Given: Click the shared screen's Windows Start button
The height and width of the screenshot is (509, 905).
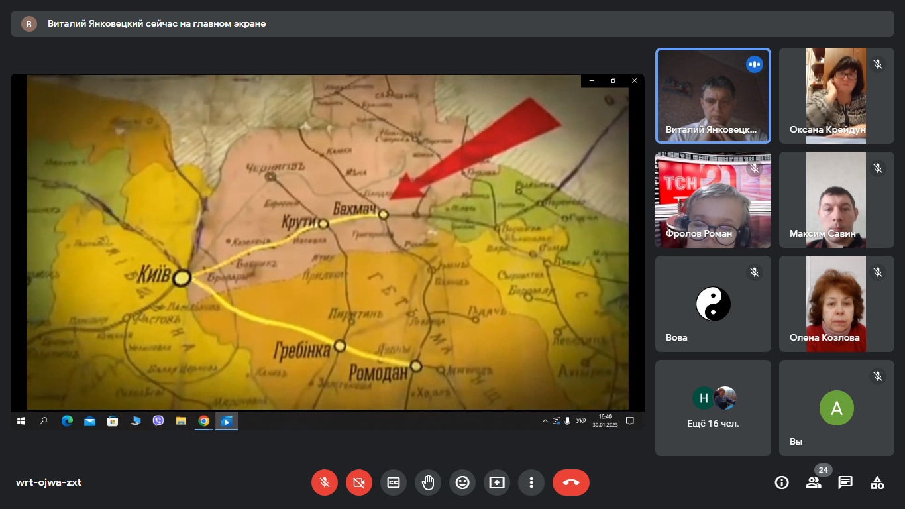Looking at the screenshot, I should [21, 421].
